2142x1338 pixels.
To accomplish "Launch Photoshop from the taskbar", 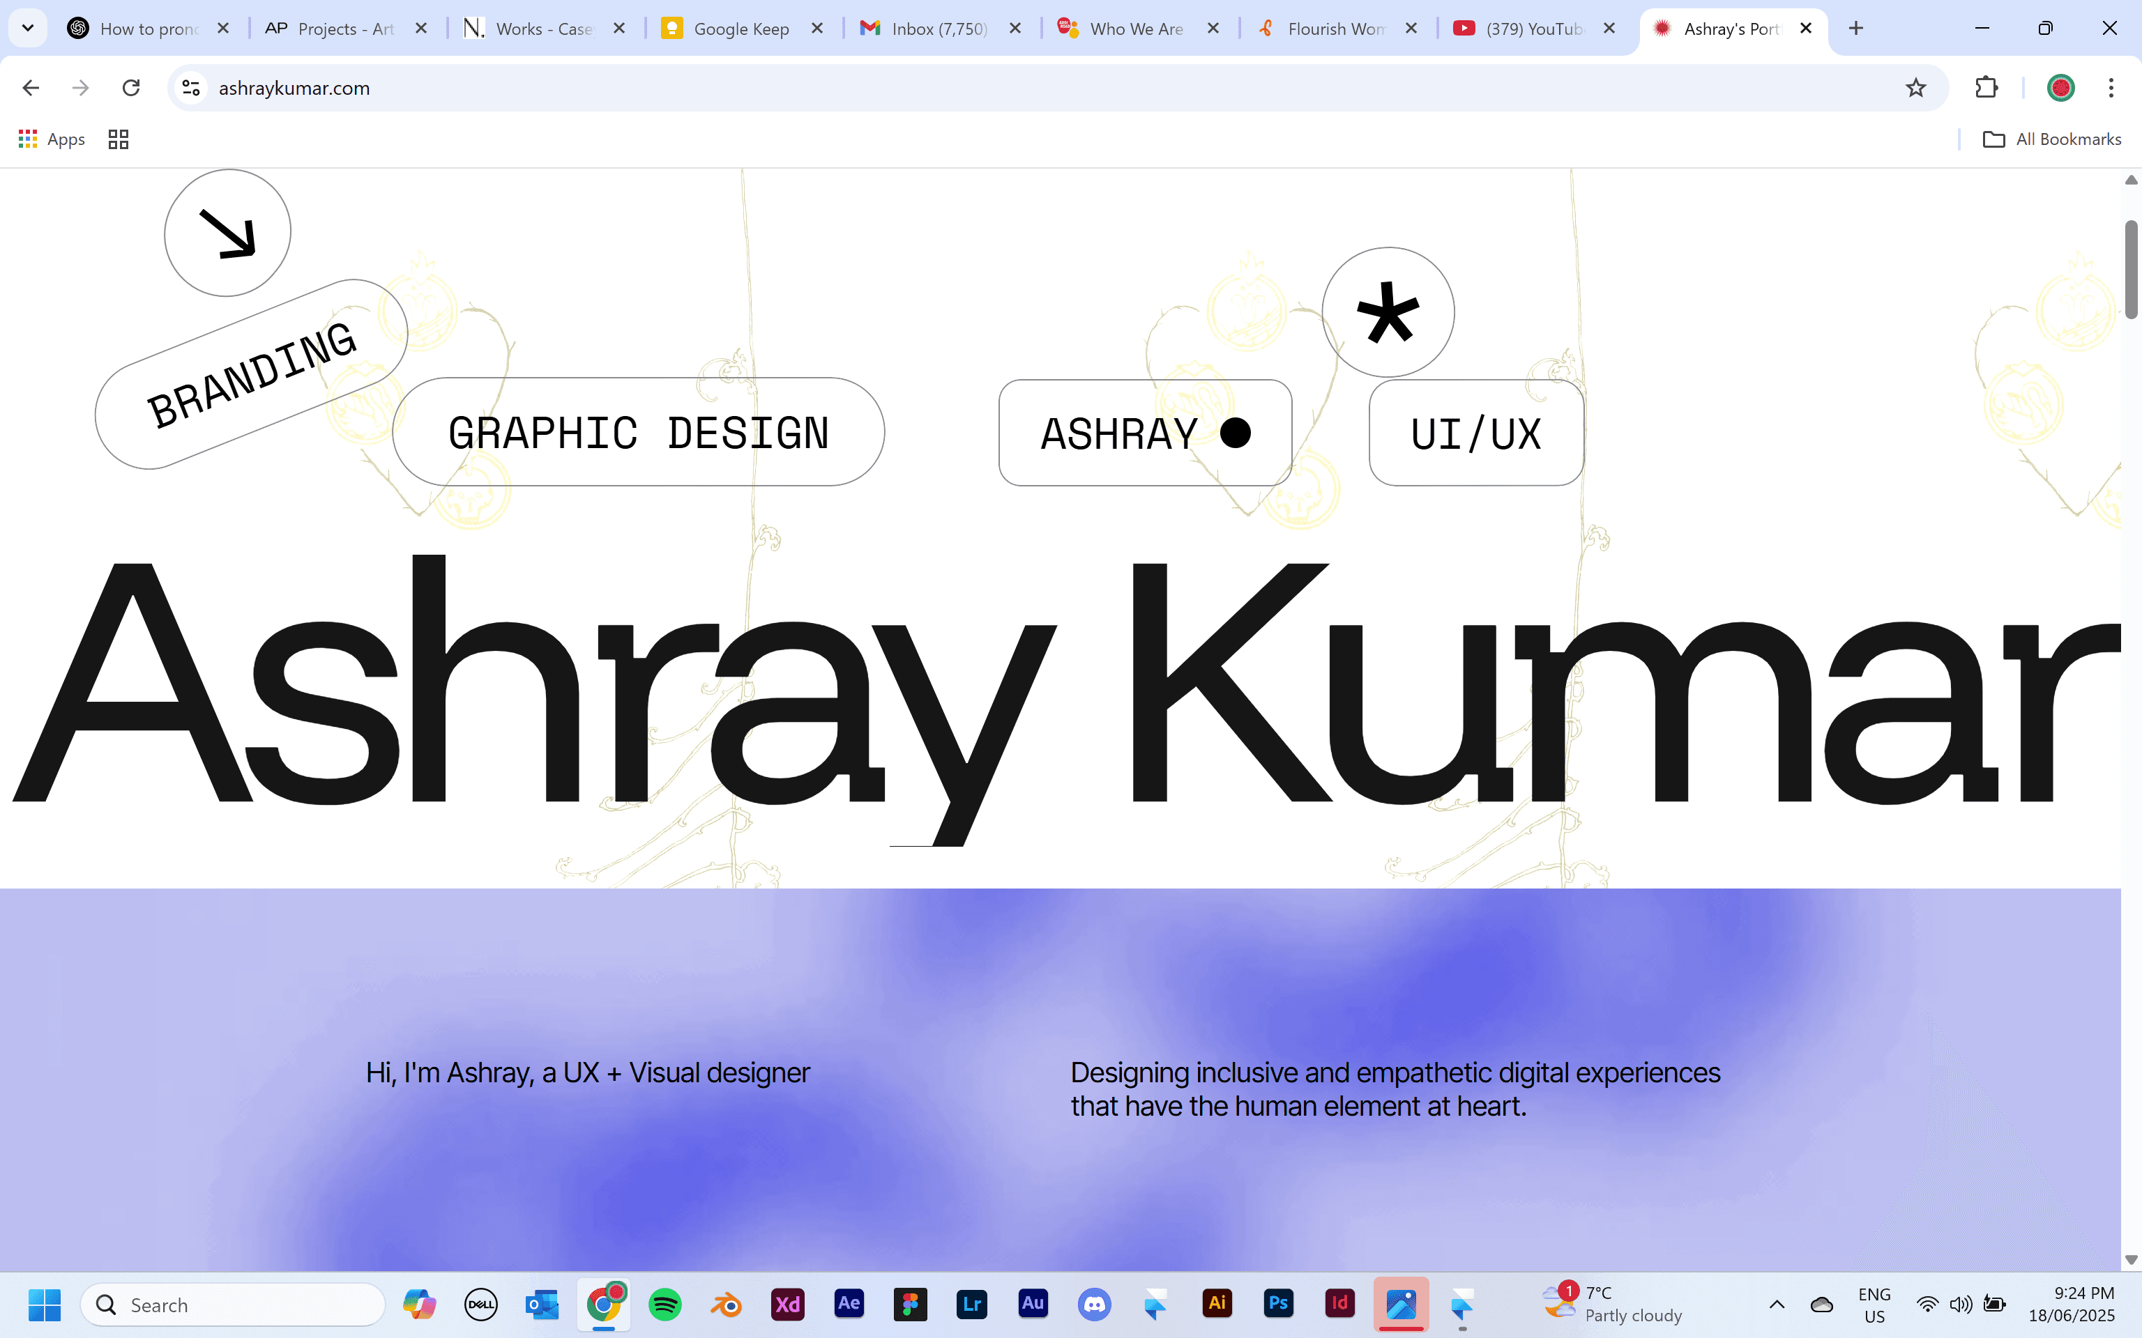I will point(1278,1303).
